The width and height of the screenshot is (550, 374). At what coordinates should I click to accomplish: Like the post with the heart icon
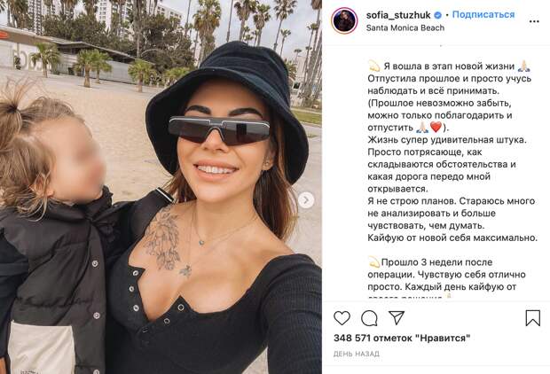pyautogui.click(x=342, y=318)
